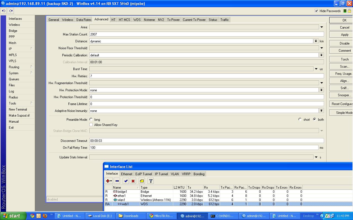The image size is (353, 220).
Task: Click the Undo arrow icon
Action: (4, 11)
